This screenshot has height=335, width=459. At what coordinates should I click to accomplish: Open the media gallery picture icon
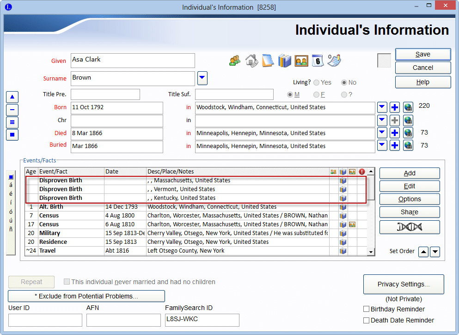pyautogui.click(x=301, y=61)
